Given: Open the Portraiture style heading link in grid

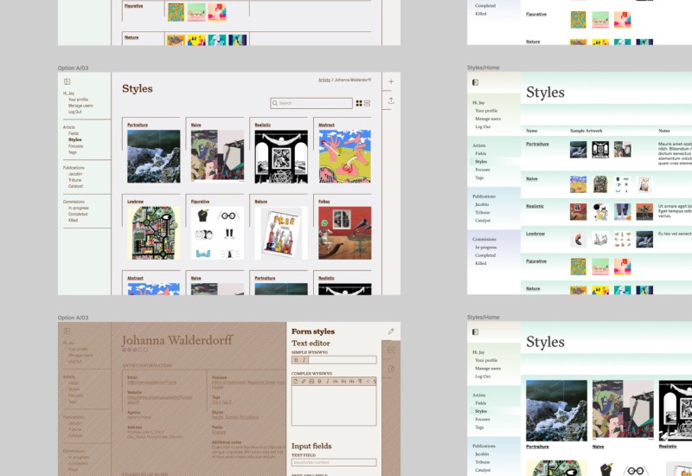Looking at the screenshot, I should [137, 125].
